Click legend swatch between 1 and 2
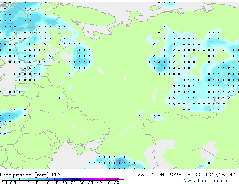Image resolution: width=239 pixels, height=184 pixels. [x=24, y=179]
